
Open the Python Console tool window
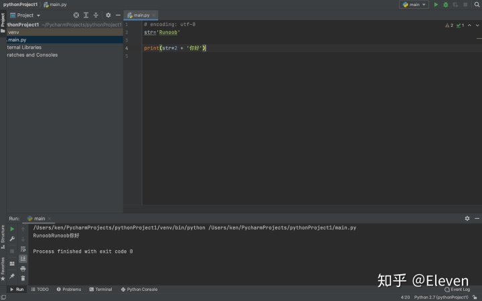139,290
